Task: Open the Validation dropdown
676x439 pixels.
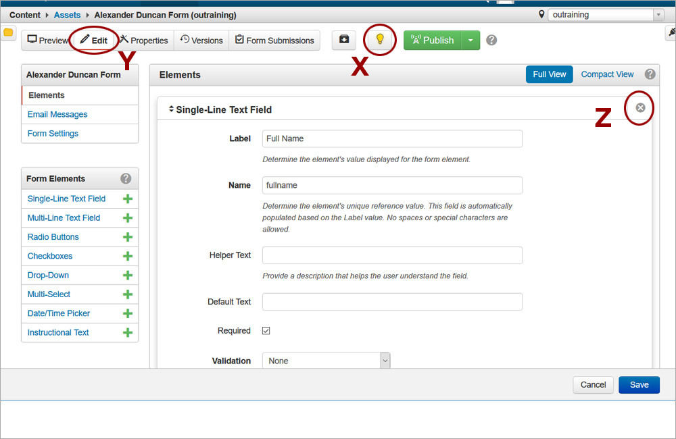Action: pyautogui.click(x=327, y=361)
